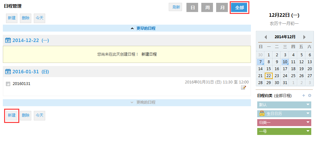Screen dimensions: 316x152
Task: Open dropdown arrow on 一号 category
Action: [308, 131]
